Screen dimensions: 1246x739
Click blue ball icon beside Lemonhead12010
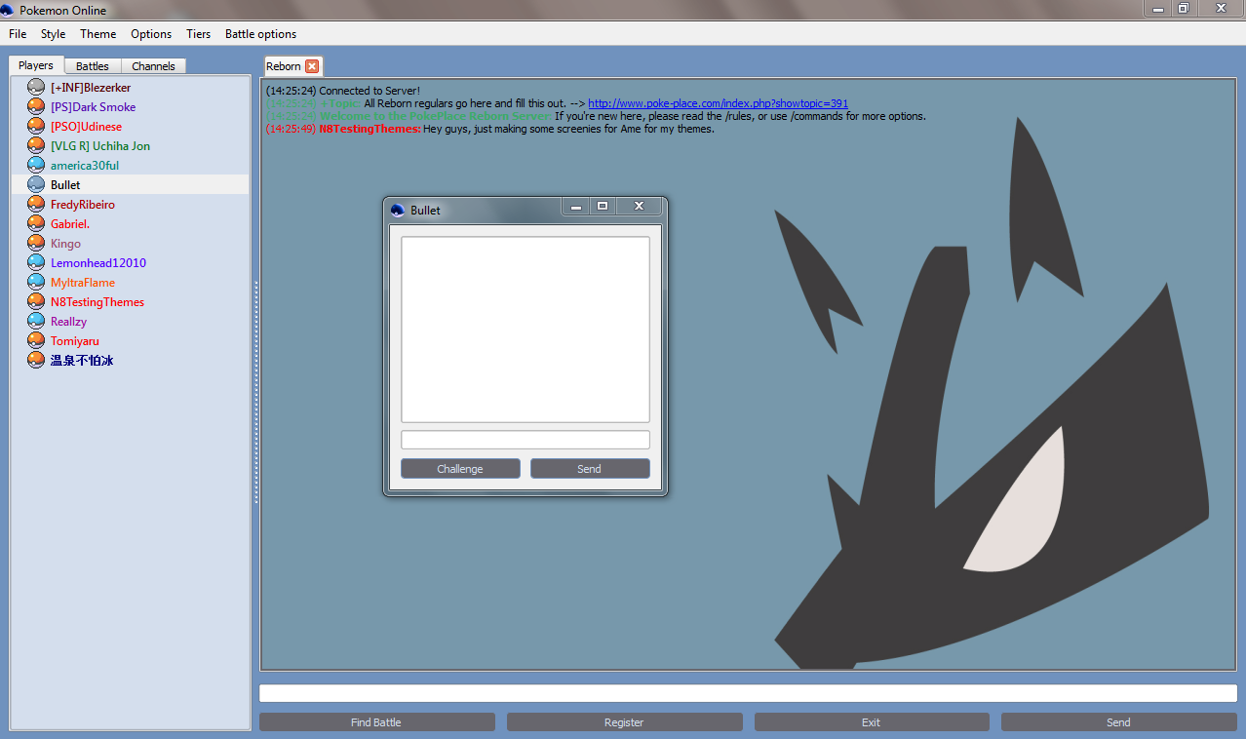[x=36, y=262]
